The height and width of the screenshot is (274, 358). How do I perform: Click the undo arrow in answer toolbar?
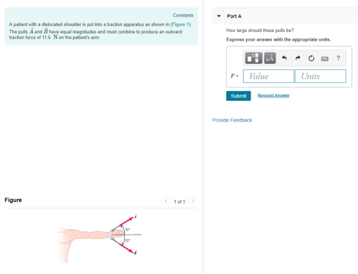(284, 58)
